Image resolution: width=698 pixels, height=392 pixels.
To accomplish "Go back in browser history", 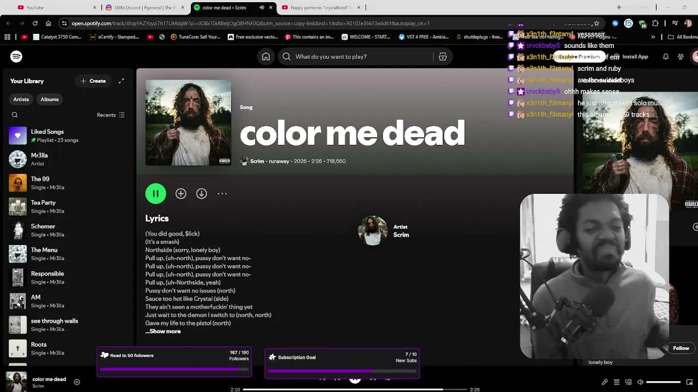I will [9, 23].
